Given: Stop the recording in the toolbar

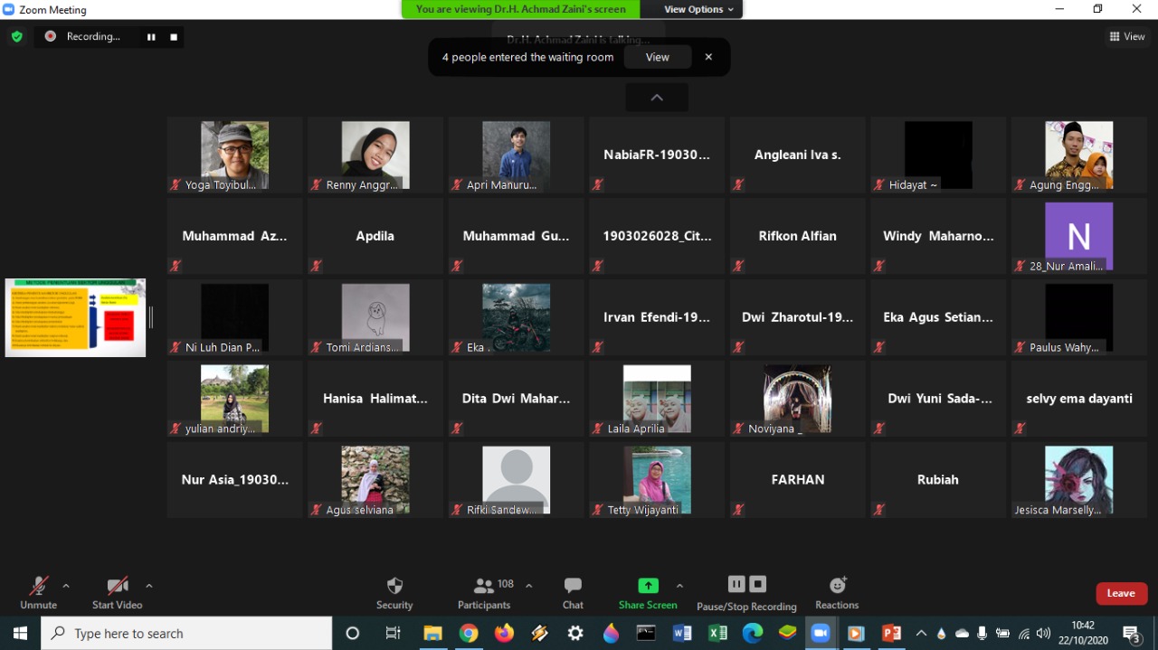Looking at the screenshot, I should [x=758, y=584].
